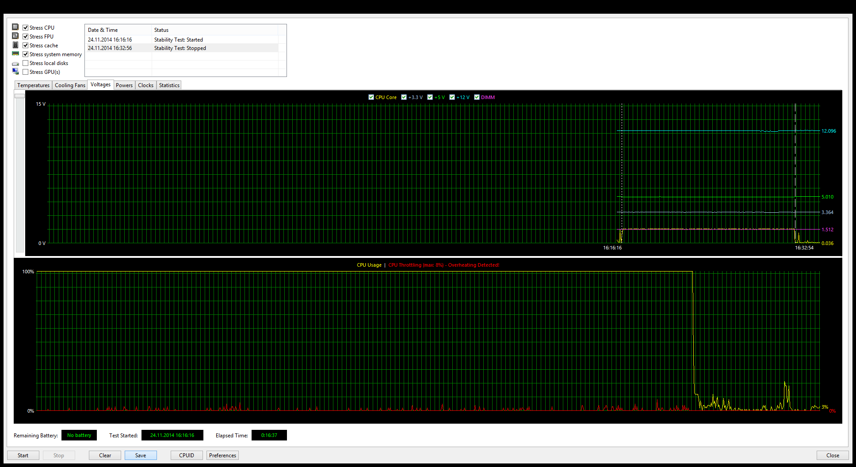Select the Voltages tab
The width and height of the screenshot is (856, 467).
[101, 84]
